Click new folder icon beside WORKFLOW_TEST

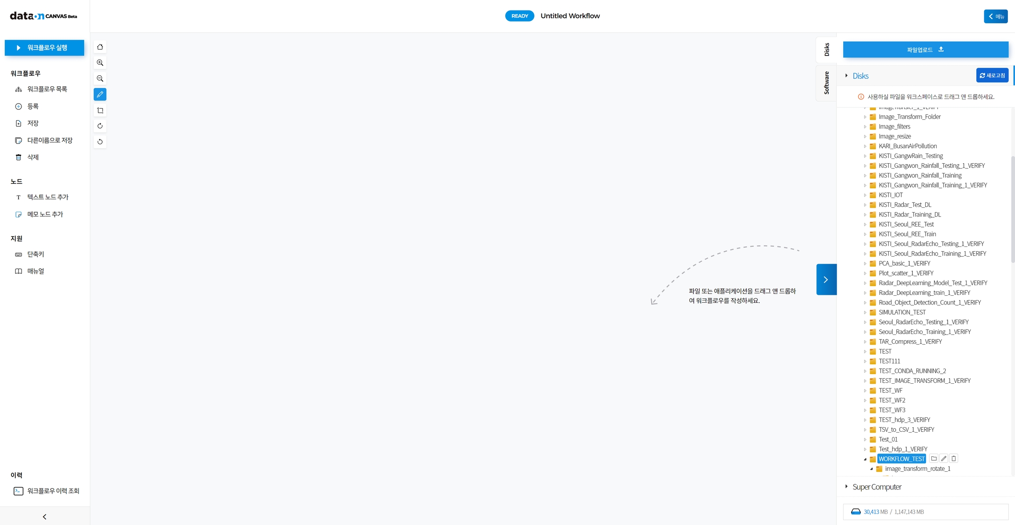tap(934, 459)
